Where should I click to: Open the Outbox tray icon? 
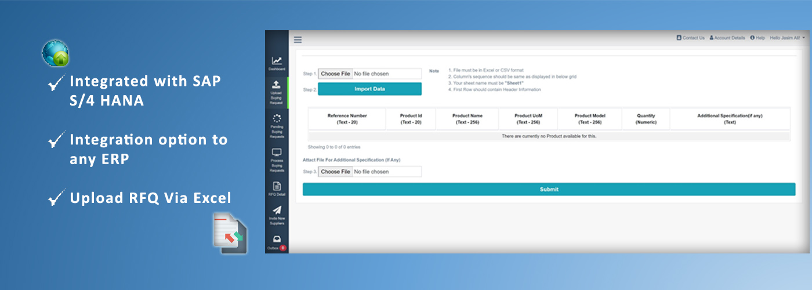click(277, 239)
